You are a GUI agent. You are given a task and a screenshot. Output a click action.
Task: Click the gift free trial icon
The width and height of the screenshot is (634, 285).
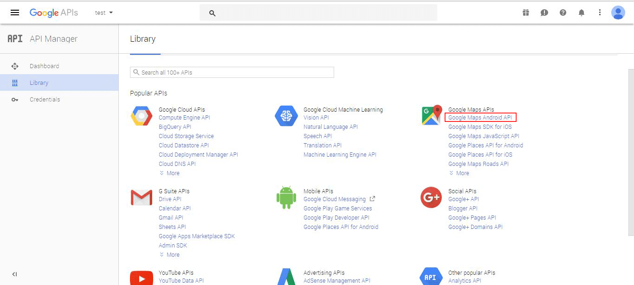pos(526,13)
